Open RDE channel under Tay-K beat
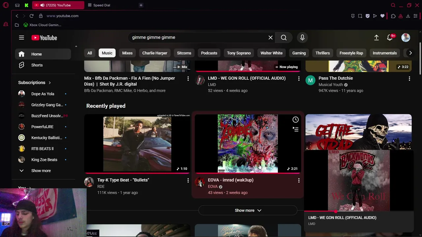Screen dimensions: 422x237 [101, 187]
